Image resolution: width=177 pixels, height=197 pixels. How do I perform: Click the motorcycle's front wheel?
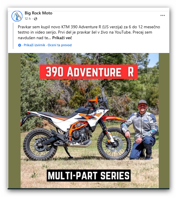114,143
